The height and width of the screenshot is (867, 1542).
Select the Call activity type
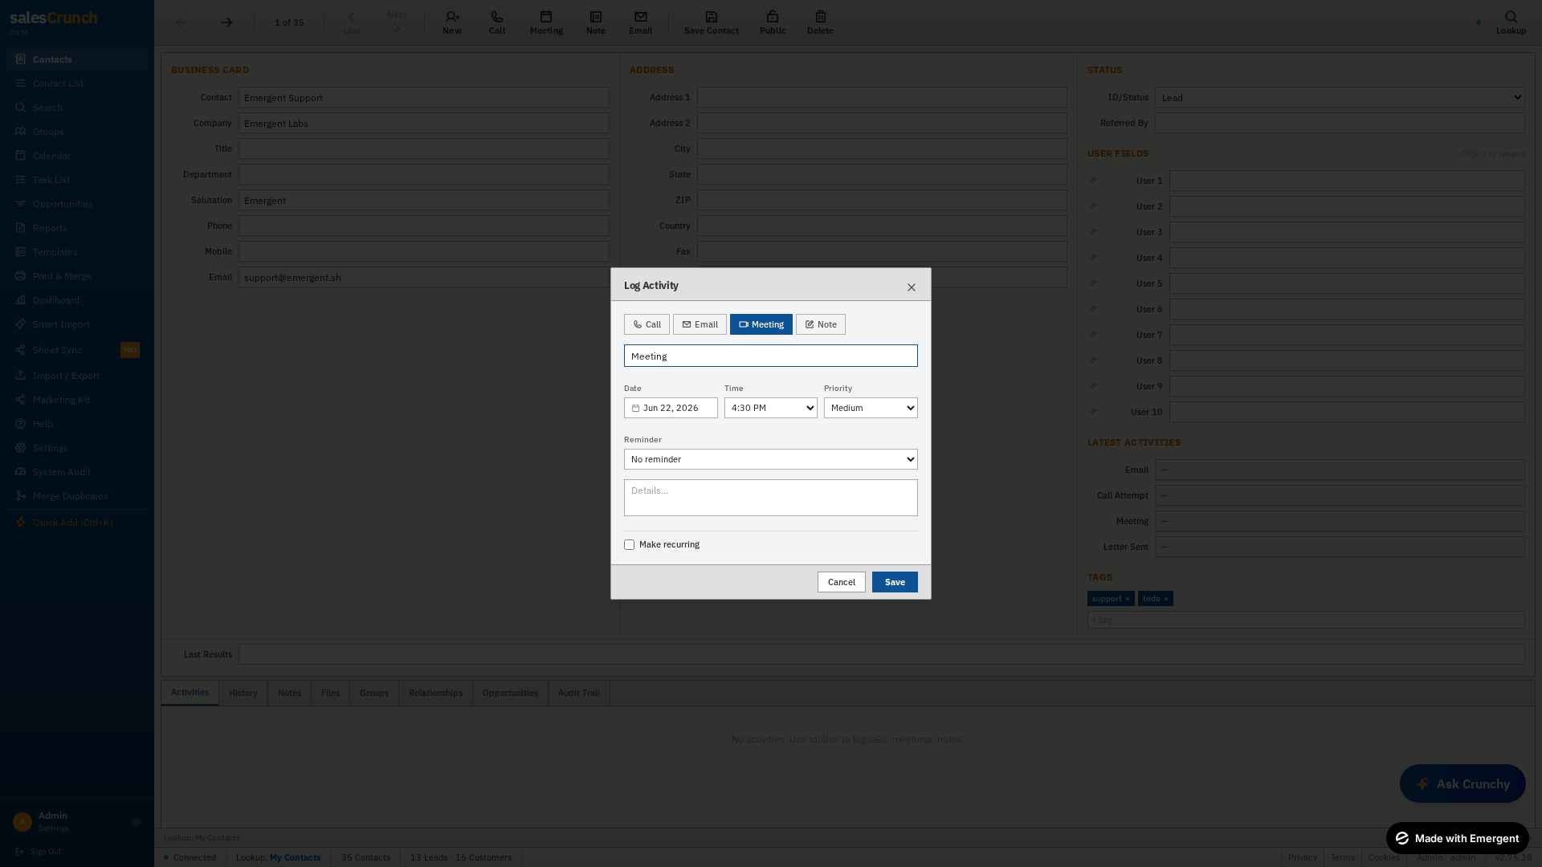(x=647, y=324)
